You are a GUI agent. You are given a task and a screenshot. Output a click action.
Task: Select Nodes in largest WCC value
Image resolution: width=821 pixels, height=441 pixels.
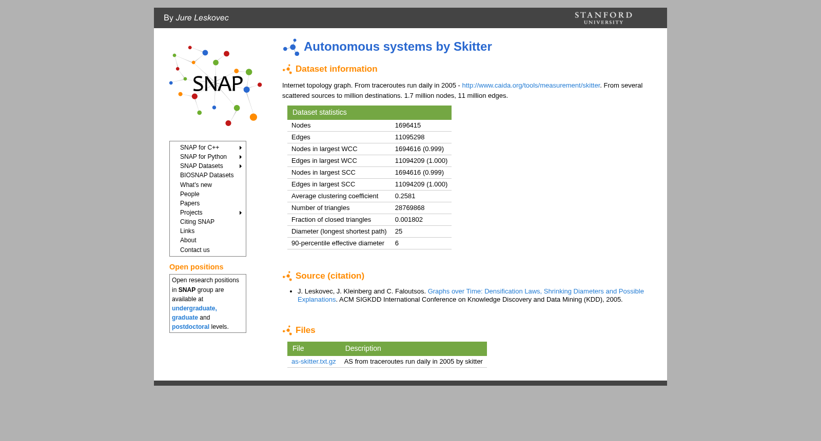[x=419, y=149]
